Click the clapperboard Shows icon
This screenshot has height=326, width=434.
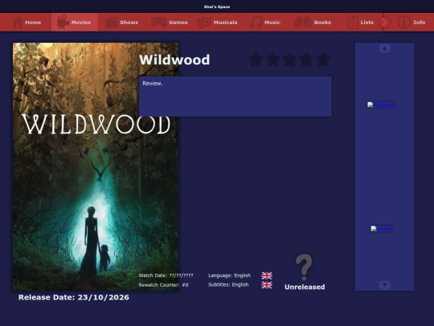coord(111,23)
